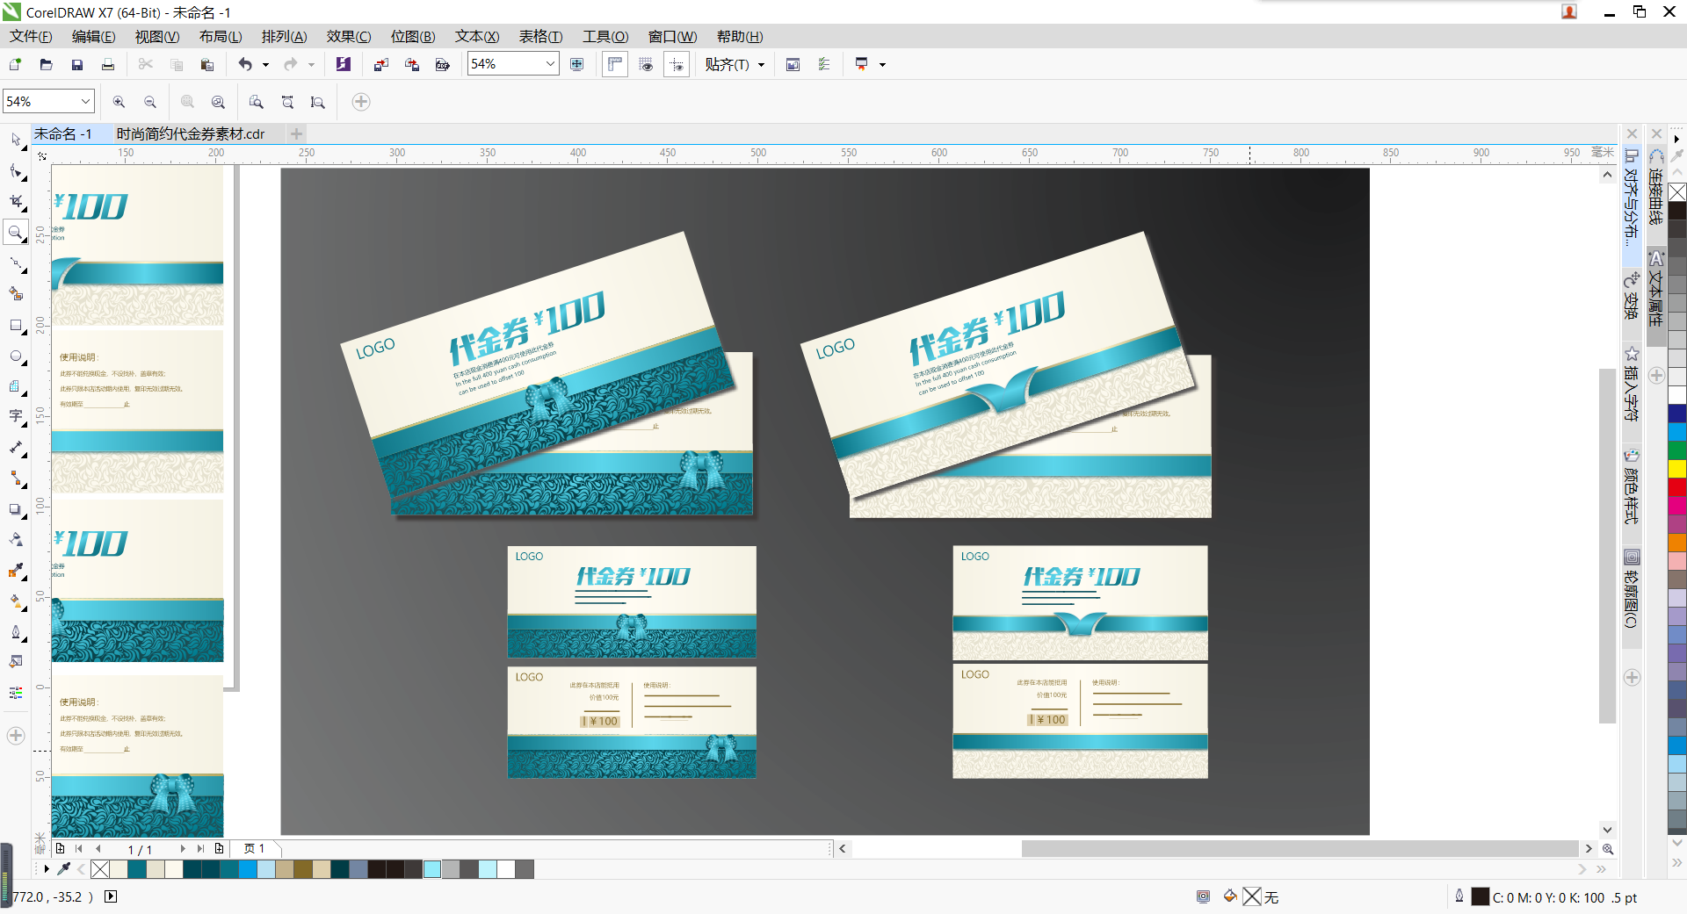Viewport: 1687px width, 914px height.
Task: Click the Undo arrow icon
Action: point(245,64)
